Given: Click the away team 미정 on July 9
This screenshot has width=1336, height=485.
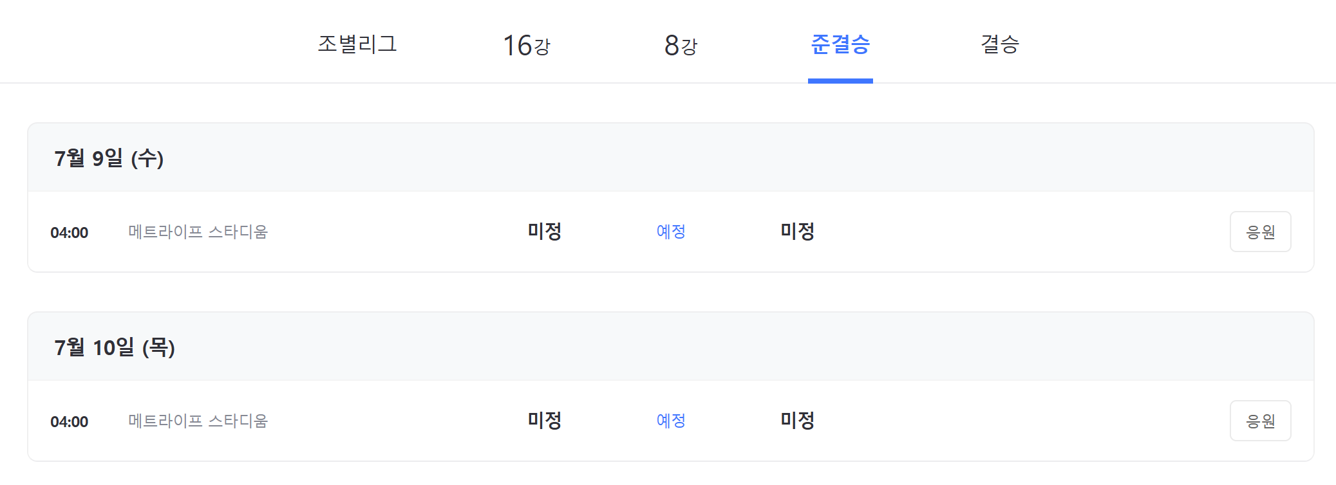Looking at the screenshot, I should 797,232.
